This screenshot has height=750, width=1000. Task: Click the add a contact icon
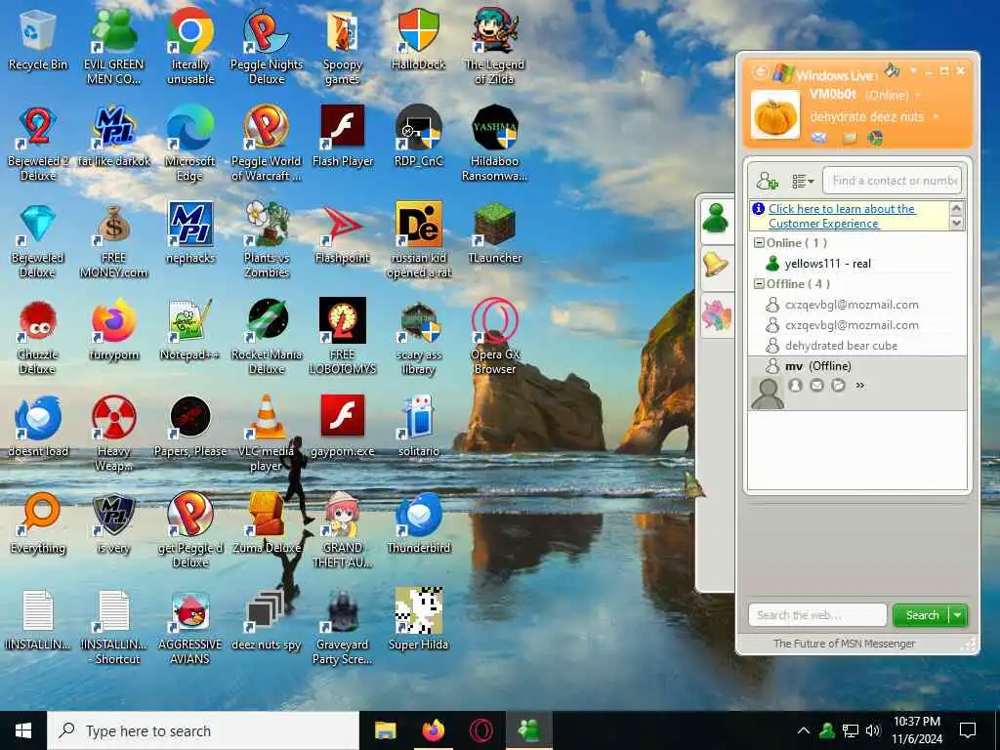pos(768,181)
